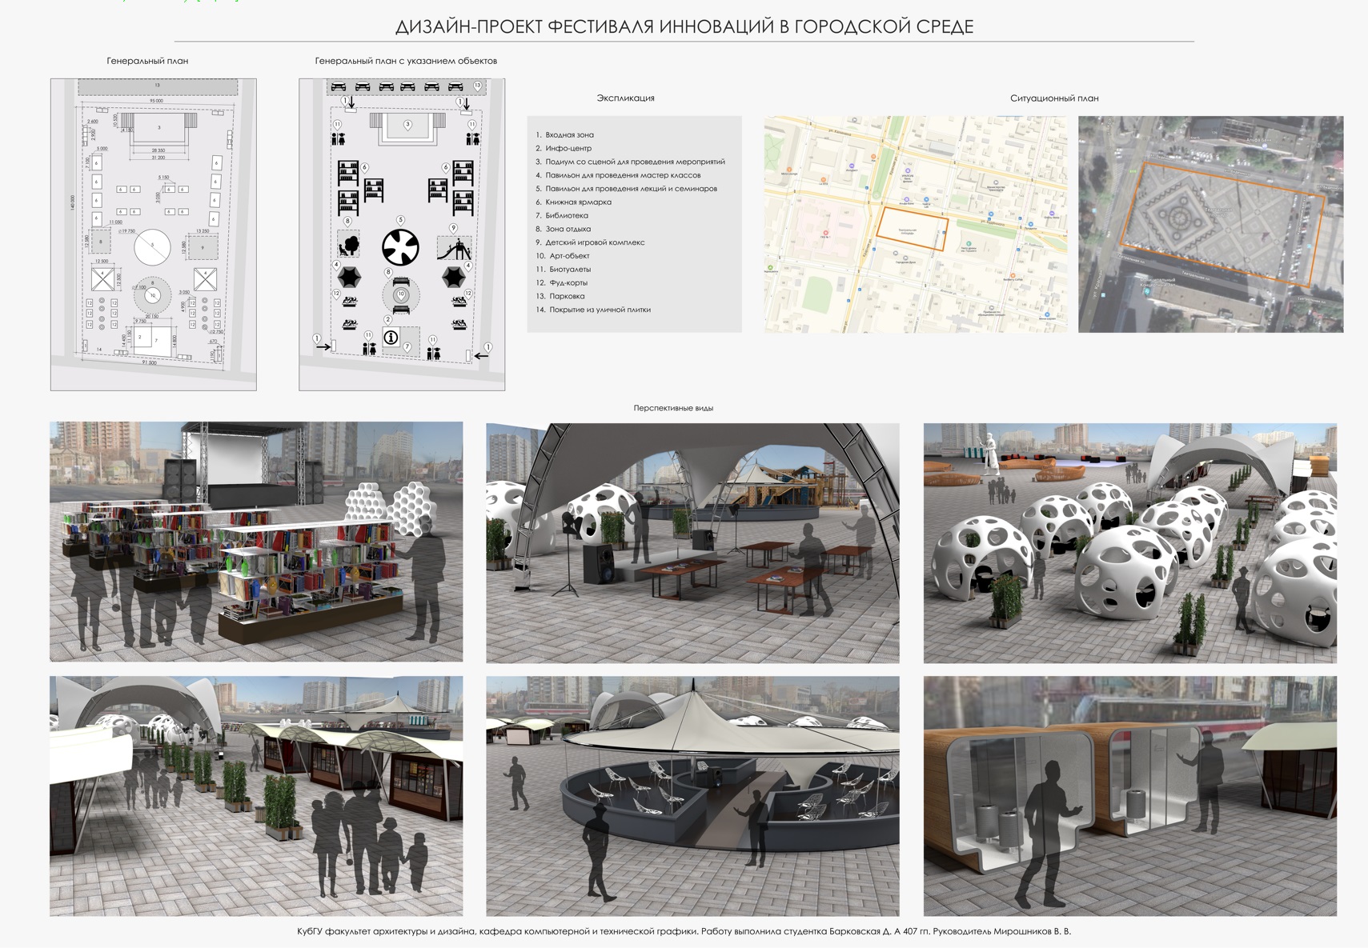Click the upper bench icon above the art-object
The image size is (1368, 948).
tap(401, 282)
